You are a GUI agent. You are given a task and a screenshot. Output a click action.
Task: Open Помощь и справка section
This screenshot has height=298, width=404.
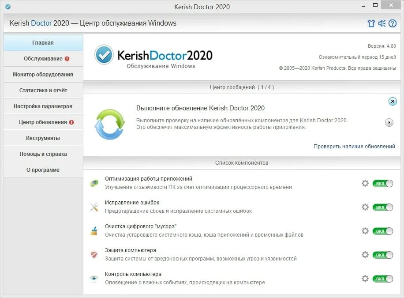click(43, 154)
